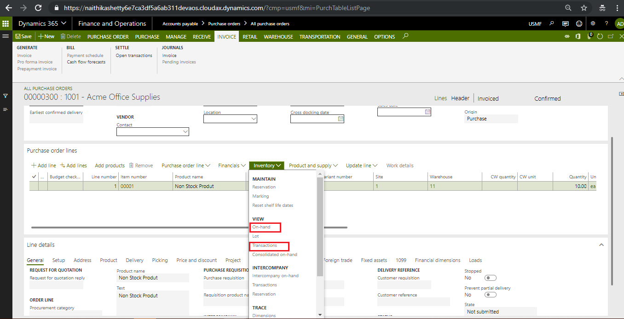Navigate to Accounts payable breadcrumb
Viewport: 624px width, 319px height.
click(180, 23)
